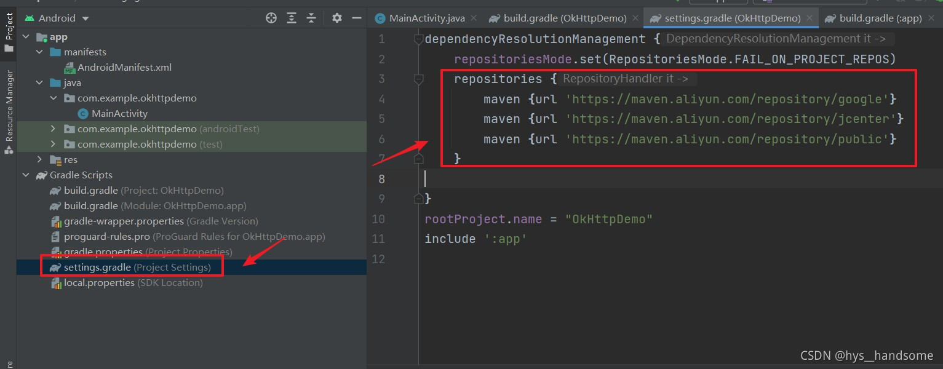Open Project panel settings gear
The image size is (943, 369).
(336, 18)
